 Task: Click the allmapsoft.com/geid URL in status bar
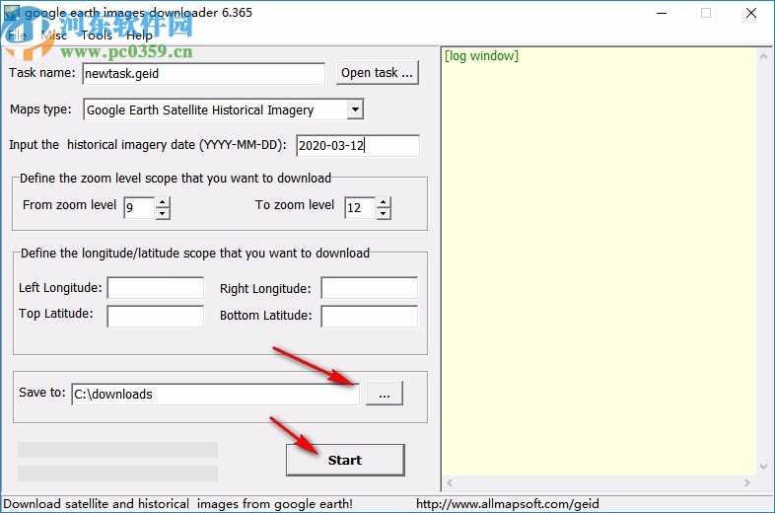(507, 504)
